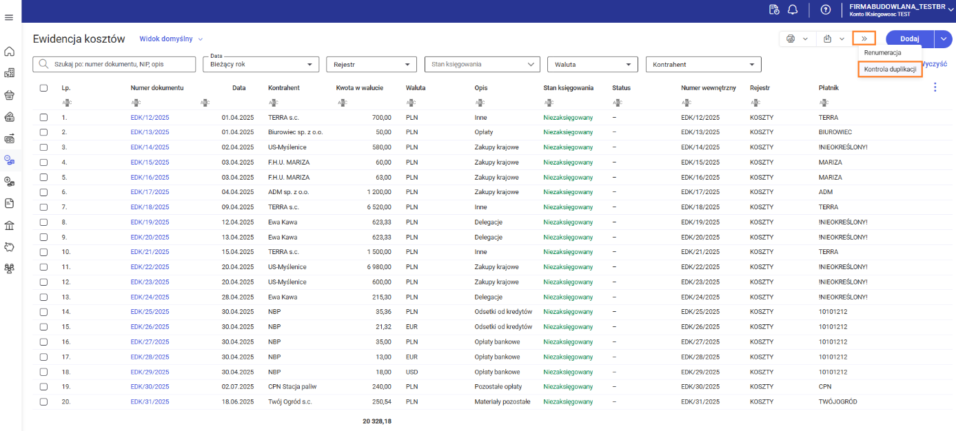The image size is (956, 431).
Task: Expand the arrow beside the Dodaj button
Action: 943,39
